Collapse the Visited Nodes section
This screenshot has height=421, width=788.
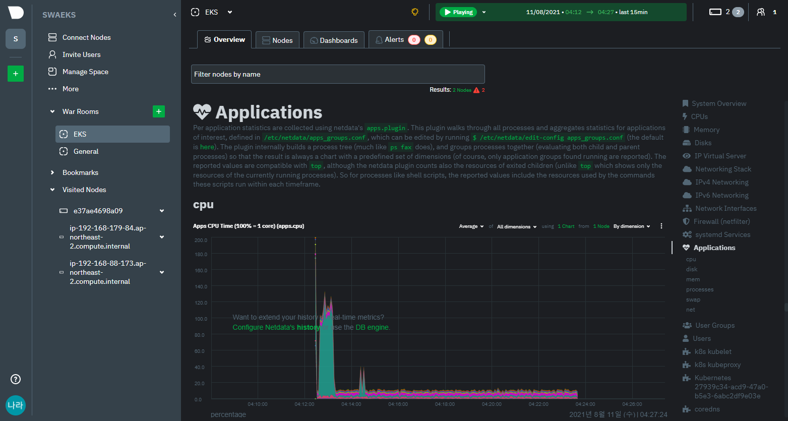point(52,190)
